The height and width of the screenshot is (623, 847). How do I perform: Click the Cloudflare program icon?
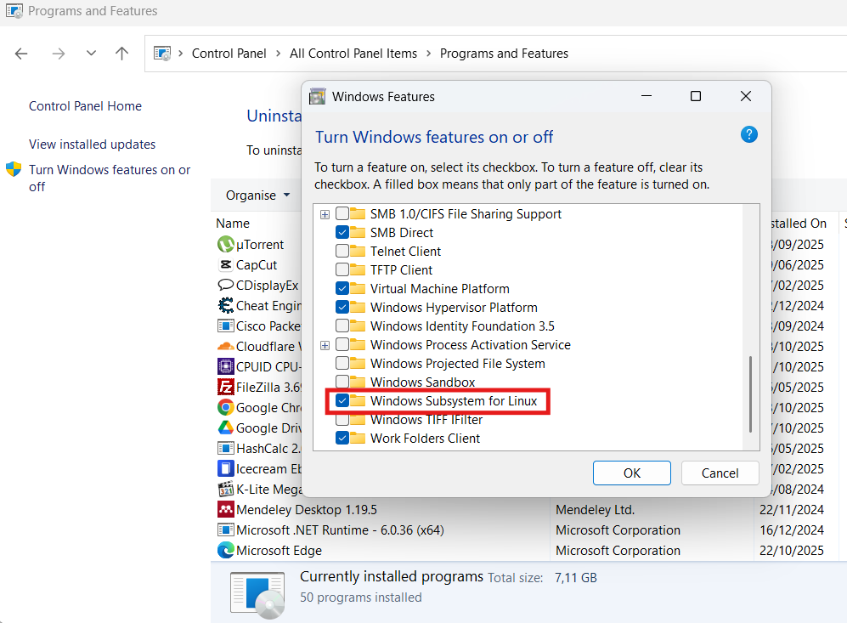[225, 347]
